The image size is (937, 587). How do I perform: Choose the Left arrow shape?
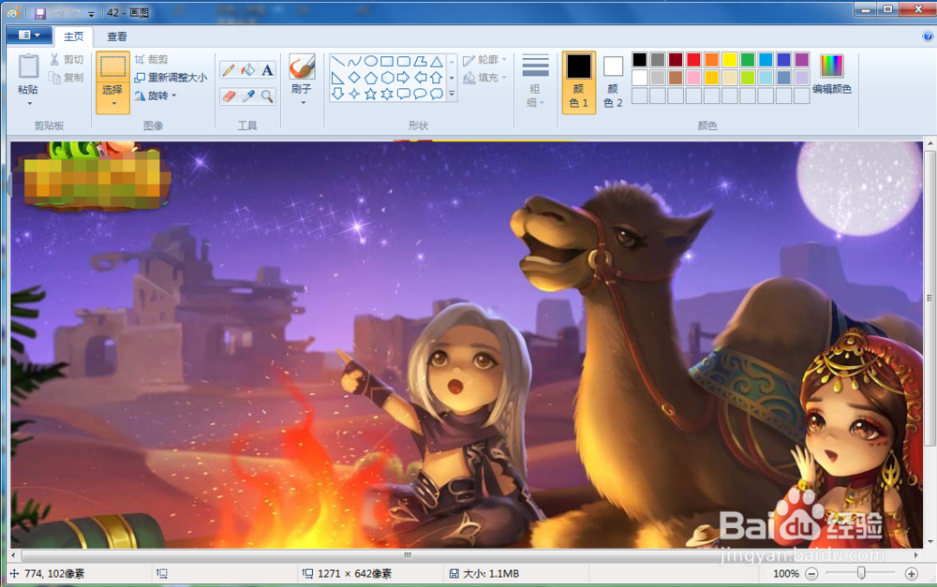point(420,78)
